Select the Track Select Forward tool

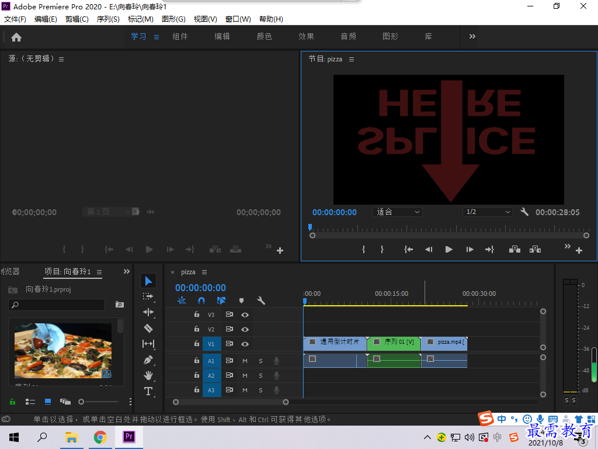click(148, 296)
